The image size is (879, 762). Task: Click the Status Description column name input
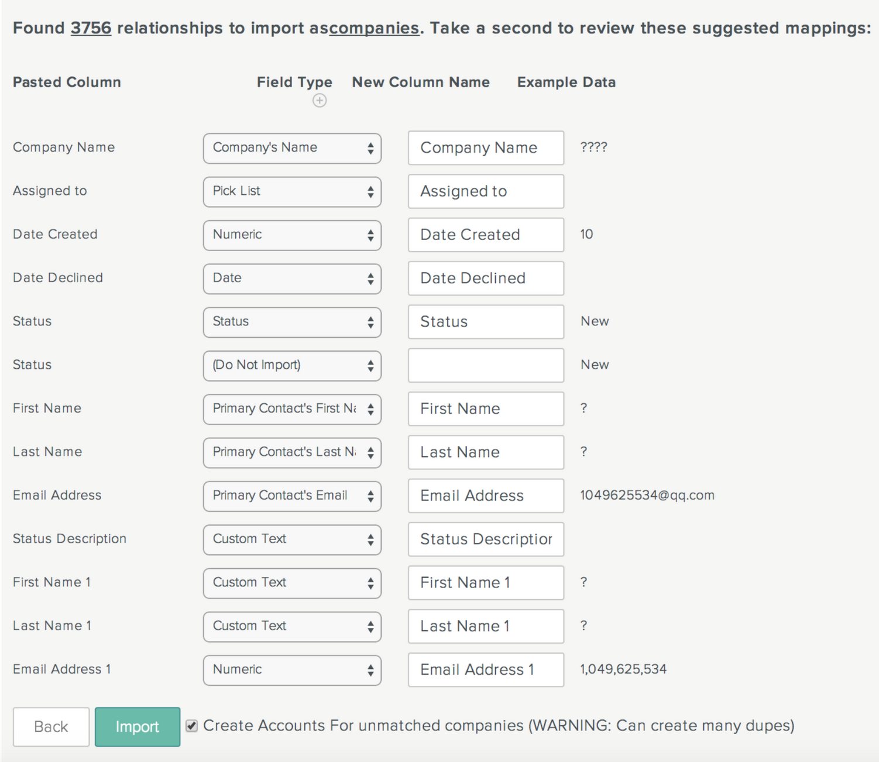click(x=486, y=539)
